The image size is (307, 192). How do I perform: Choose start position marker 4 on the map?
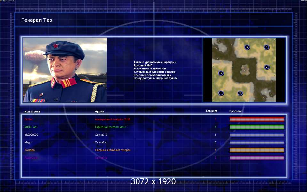(247, 47)
